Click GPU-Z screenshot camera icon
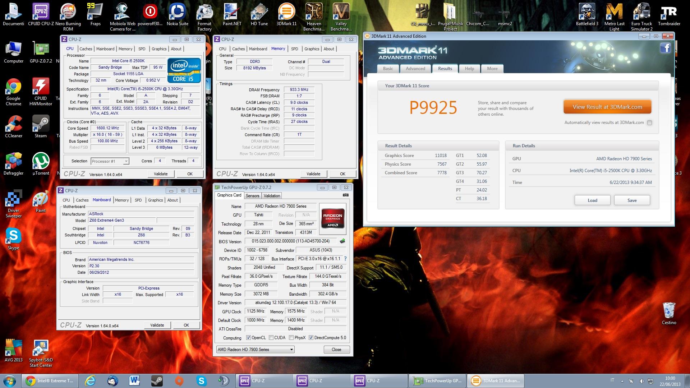Screen dimensions: 690x388 click(x=345, y=195)
